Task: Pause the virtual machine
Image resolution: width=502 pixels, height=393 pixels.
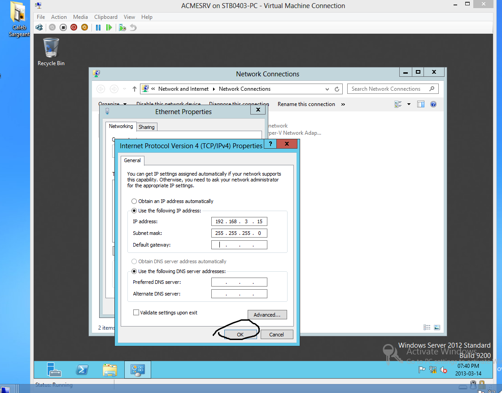Action: click(98, 27)
